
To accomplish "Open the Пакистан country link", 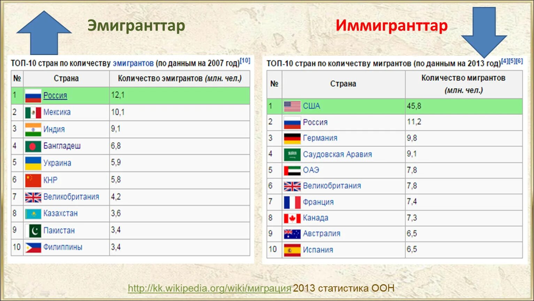I will pos(59,230).
